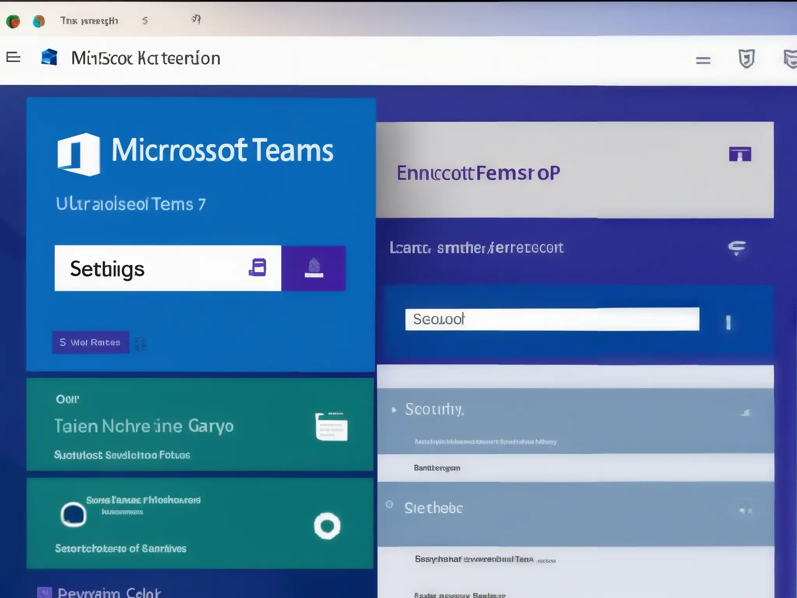This screenshot has width=797, height=598.
Task: Click the S Wel Raıtes button
Action: point(91,342)
